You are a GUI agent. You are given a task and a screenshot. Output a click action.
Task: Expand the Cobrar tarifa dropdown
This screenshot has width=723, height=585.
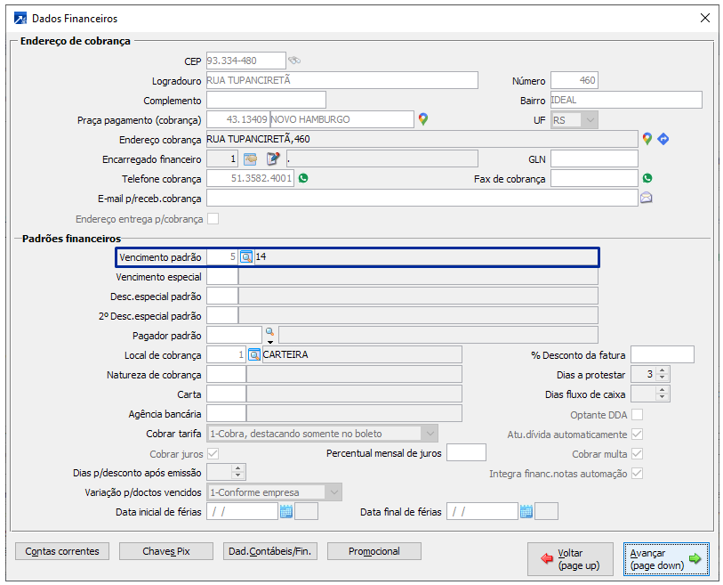click(430, 434)
